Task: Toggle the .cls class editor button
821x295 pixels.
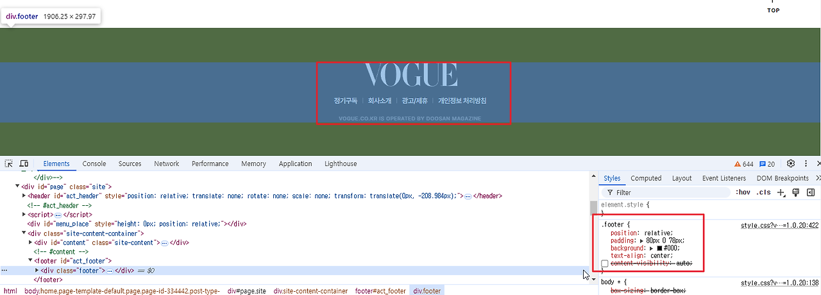Action: pos(763,192)
